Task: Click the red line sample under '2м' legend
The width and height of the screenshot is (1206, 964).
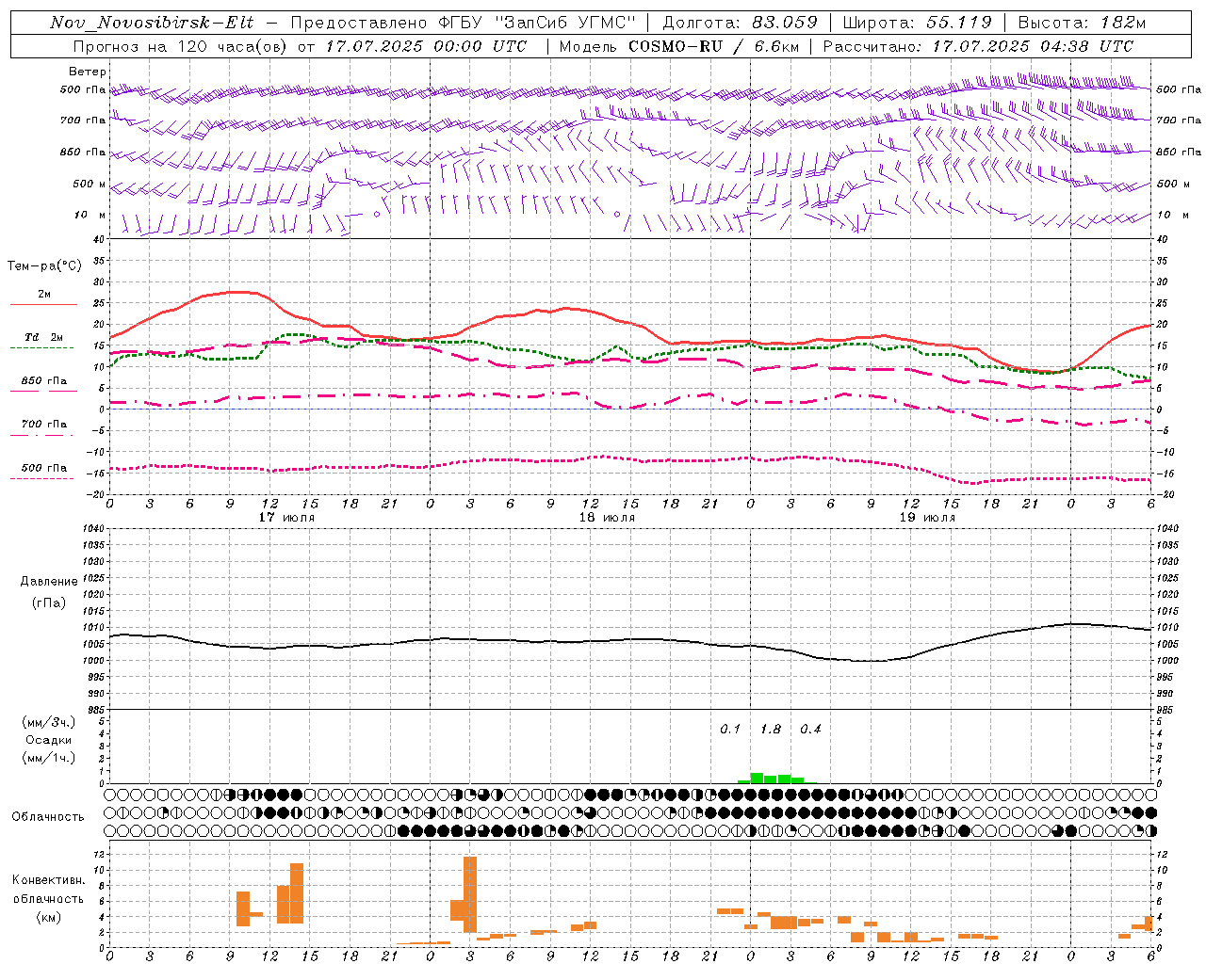Action: pyautogui.click(x=43, y=305)
